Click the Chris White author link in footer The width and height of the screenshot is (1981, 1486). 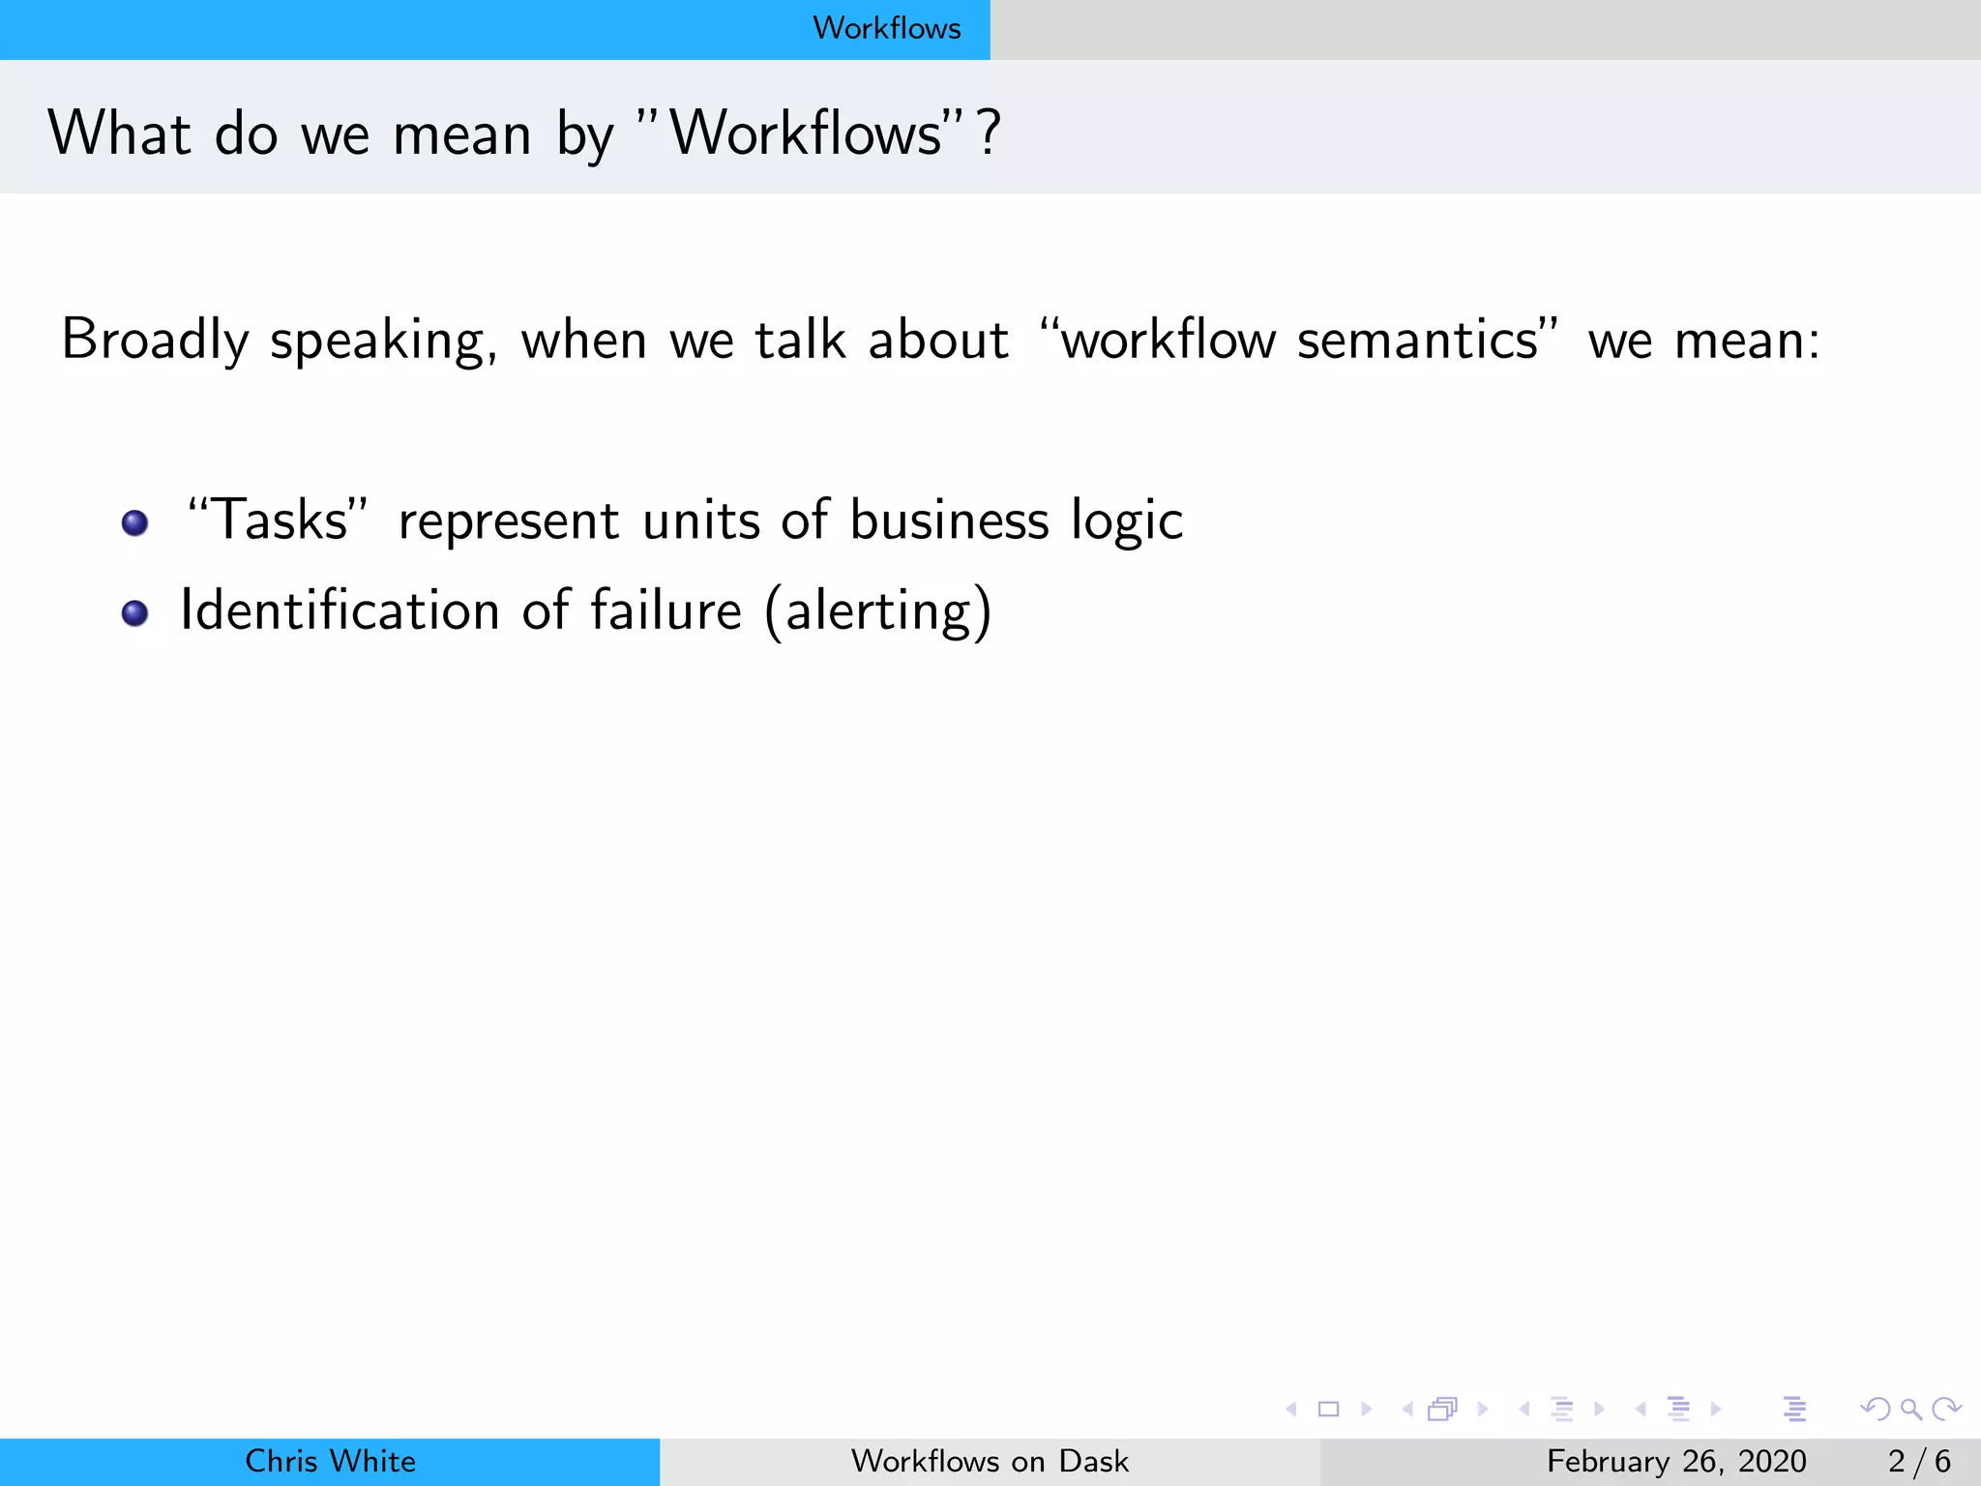(330, 1461)
